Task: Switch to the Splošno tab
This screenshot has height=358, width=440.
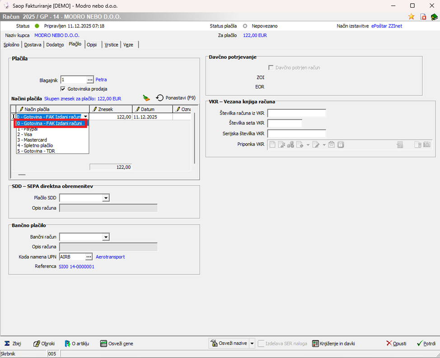Action: (11, 45)
